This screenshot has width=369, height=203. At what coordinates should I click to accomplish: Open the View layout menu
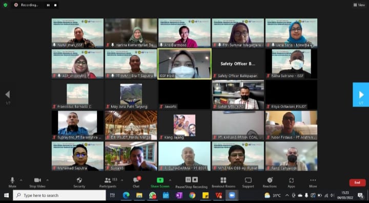click(359, 5)
